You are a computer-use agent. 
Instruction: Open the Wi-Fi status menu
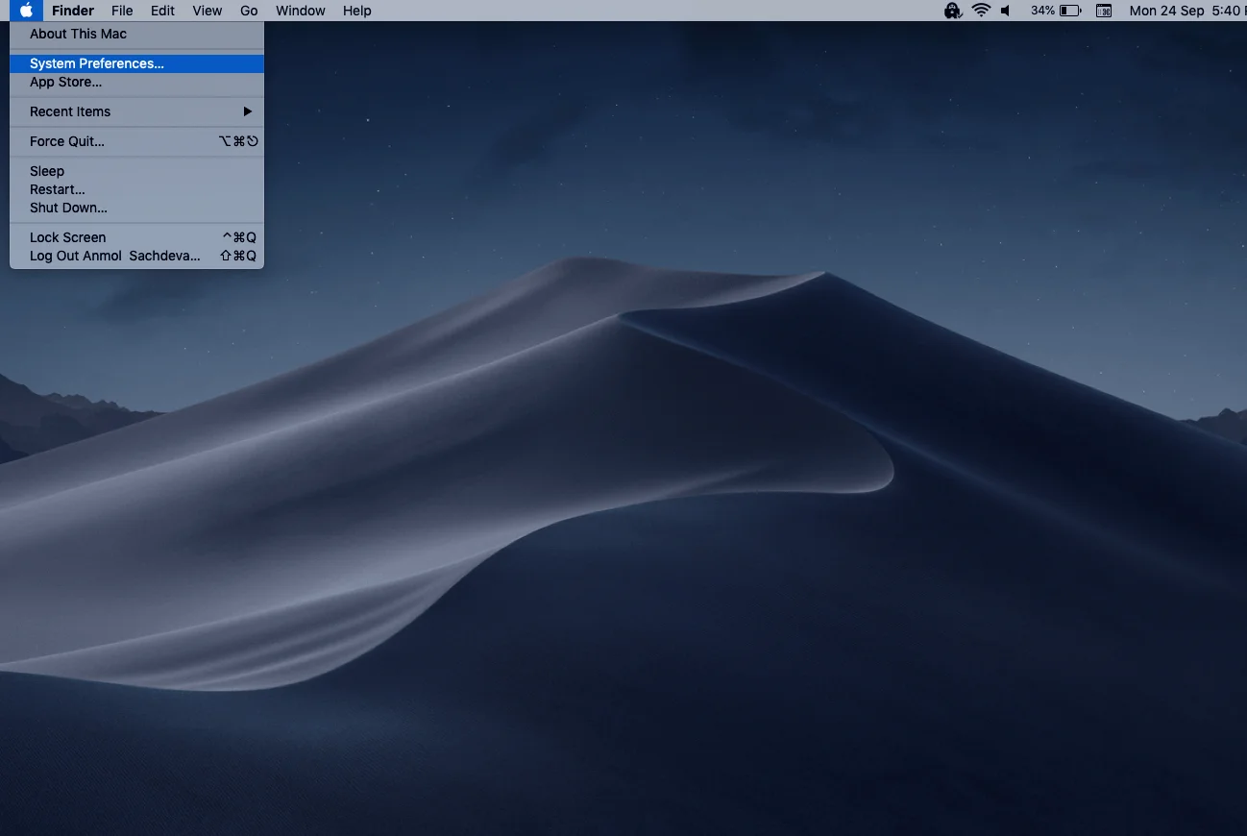coord(980,11)
